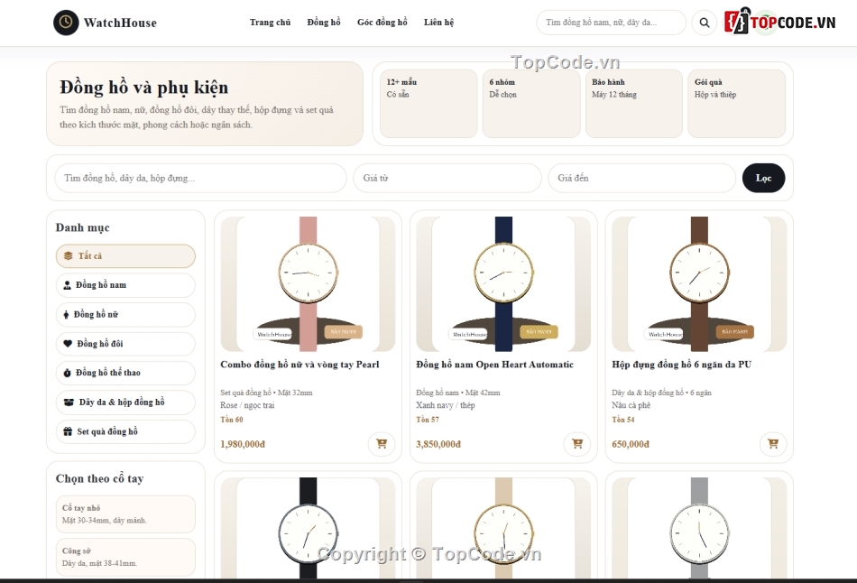Viewport: 857px width, 583px height.
Task: Click the layers icon beside Tất cả
Action: point(69,256)
